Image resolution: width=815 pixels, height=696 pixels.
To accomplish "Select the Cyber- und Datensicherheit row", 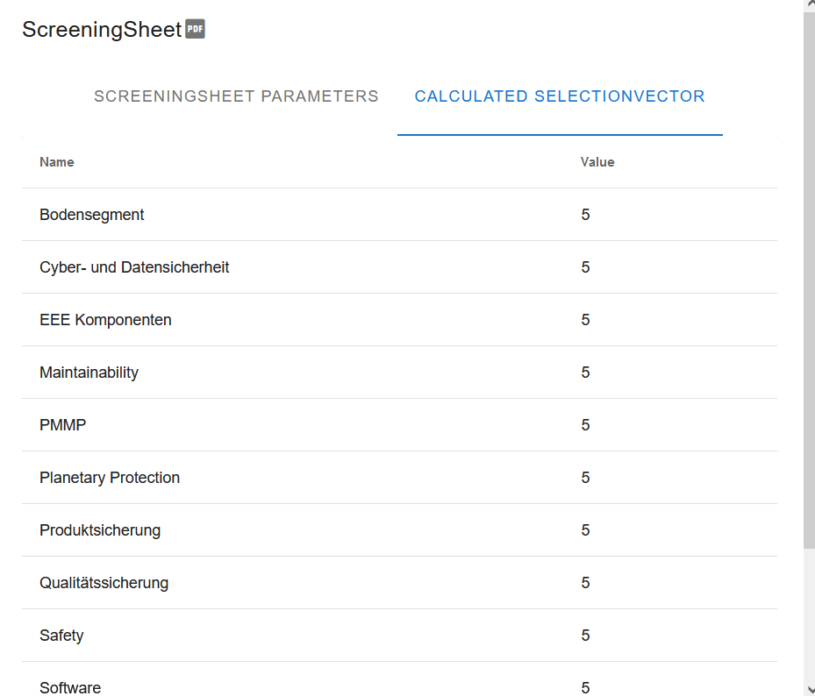I will point(399,267).
